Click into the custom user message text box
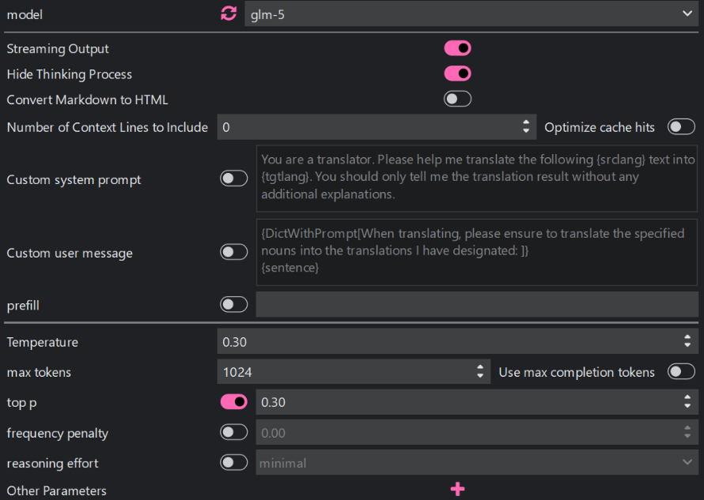 click(x=477, y=252)
